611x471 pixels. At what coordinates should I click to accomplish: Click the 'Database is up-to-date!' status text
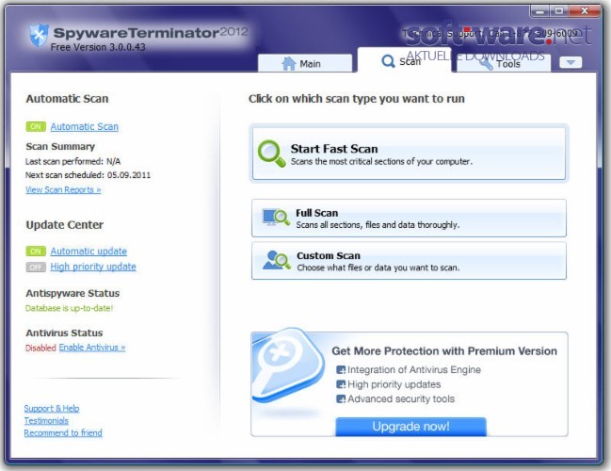pyautogui.click(x=69, y=308)
